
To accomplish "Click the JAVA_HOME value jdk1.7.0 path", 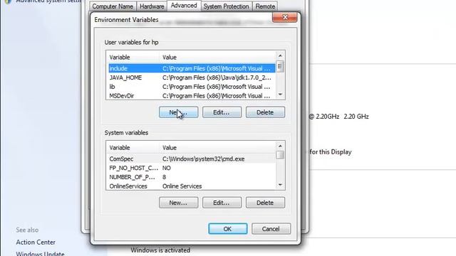I will tap(217, 78).
